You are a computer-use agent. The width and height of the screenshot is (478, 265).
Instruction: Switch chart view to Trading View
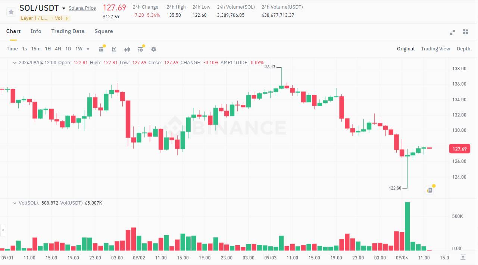[435, 49]
